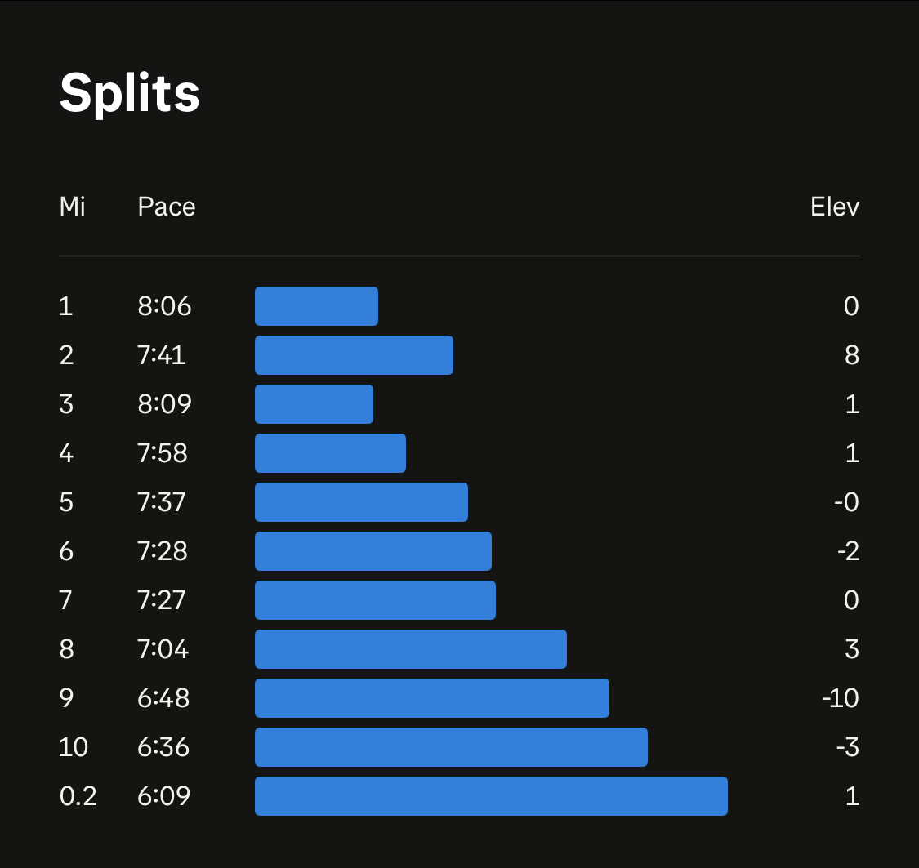Select the blue bar next to 7:58
This screenshot has width=919, height=868.
click(331, 452)
